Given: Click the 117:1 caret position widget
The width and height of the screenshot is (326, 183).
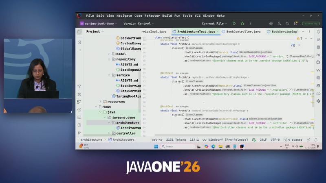Looking at the screenshot, I should point(194,140).
